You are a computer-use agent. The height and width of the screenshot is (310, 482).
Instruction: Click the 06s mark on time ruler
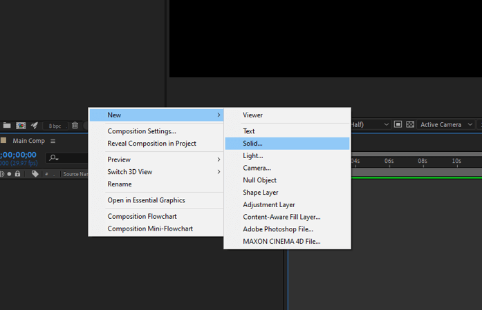click(389, 161)
